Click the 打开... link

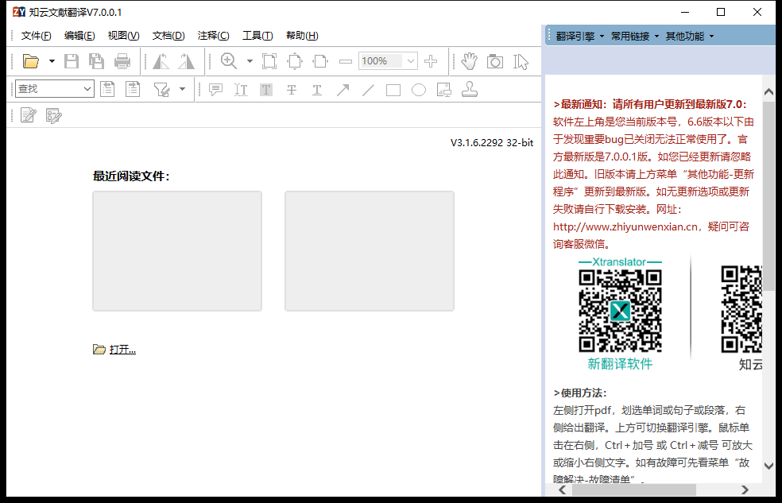click(x=122, y=349)
